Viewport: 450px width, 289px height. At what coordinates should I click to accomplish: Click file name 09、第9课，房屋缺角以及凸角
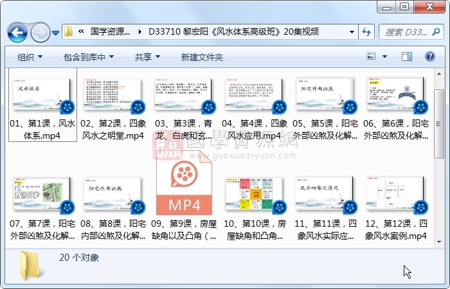pyautogui.click(x=184, y=230)
